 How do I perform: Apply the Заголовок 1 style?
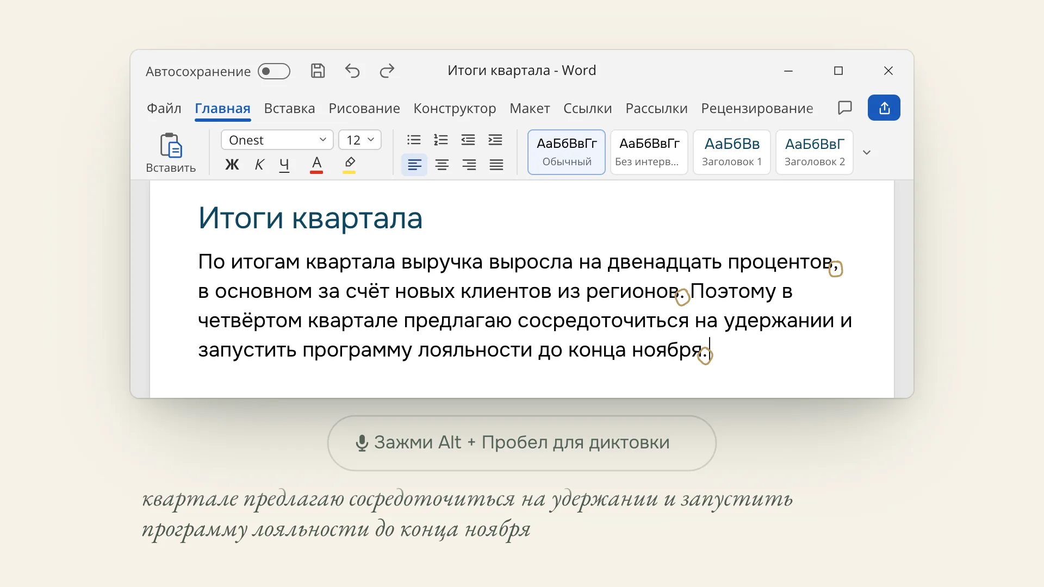(x=732, y=152)
